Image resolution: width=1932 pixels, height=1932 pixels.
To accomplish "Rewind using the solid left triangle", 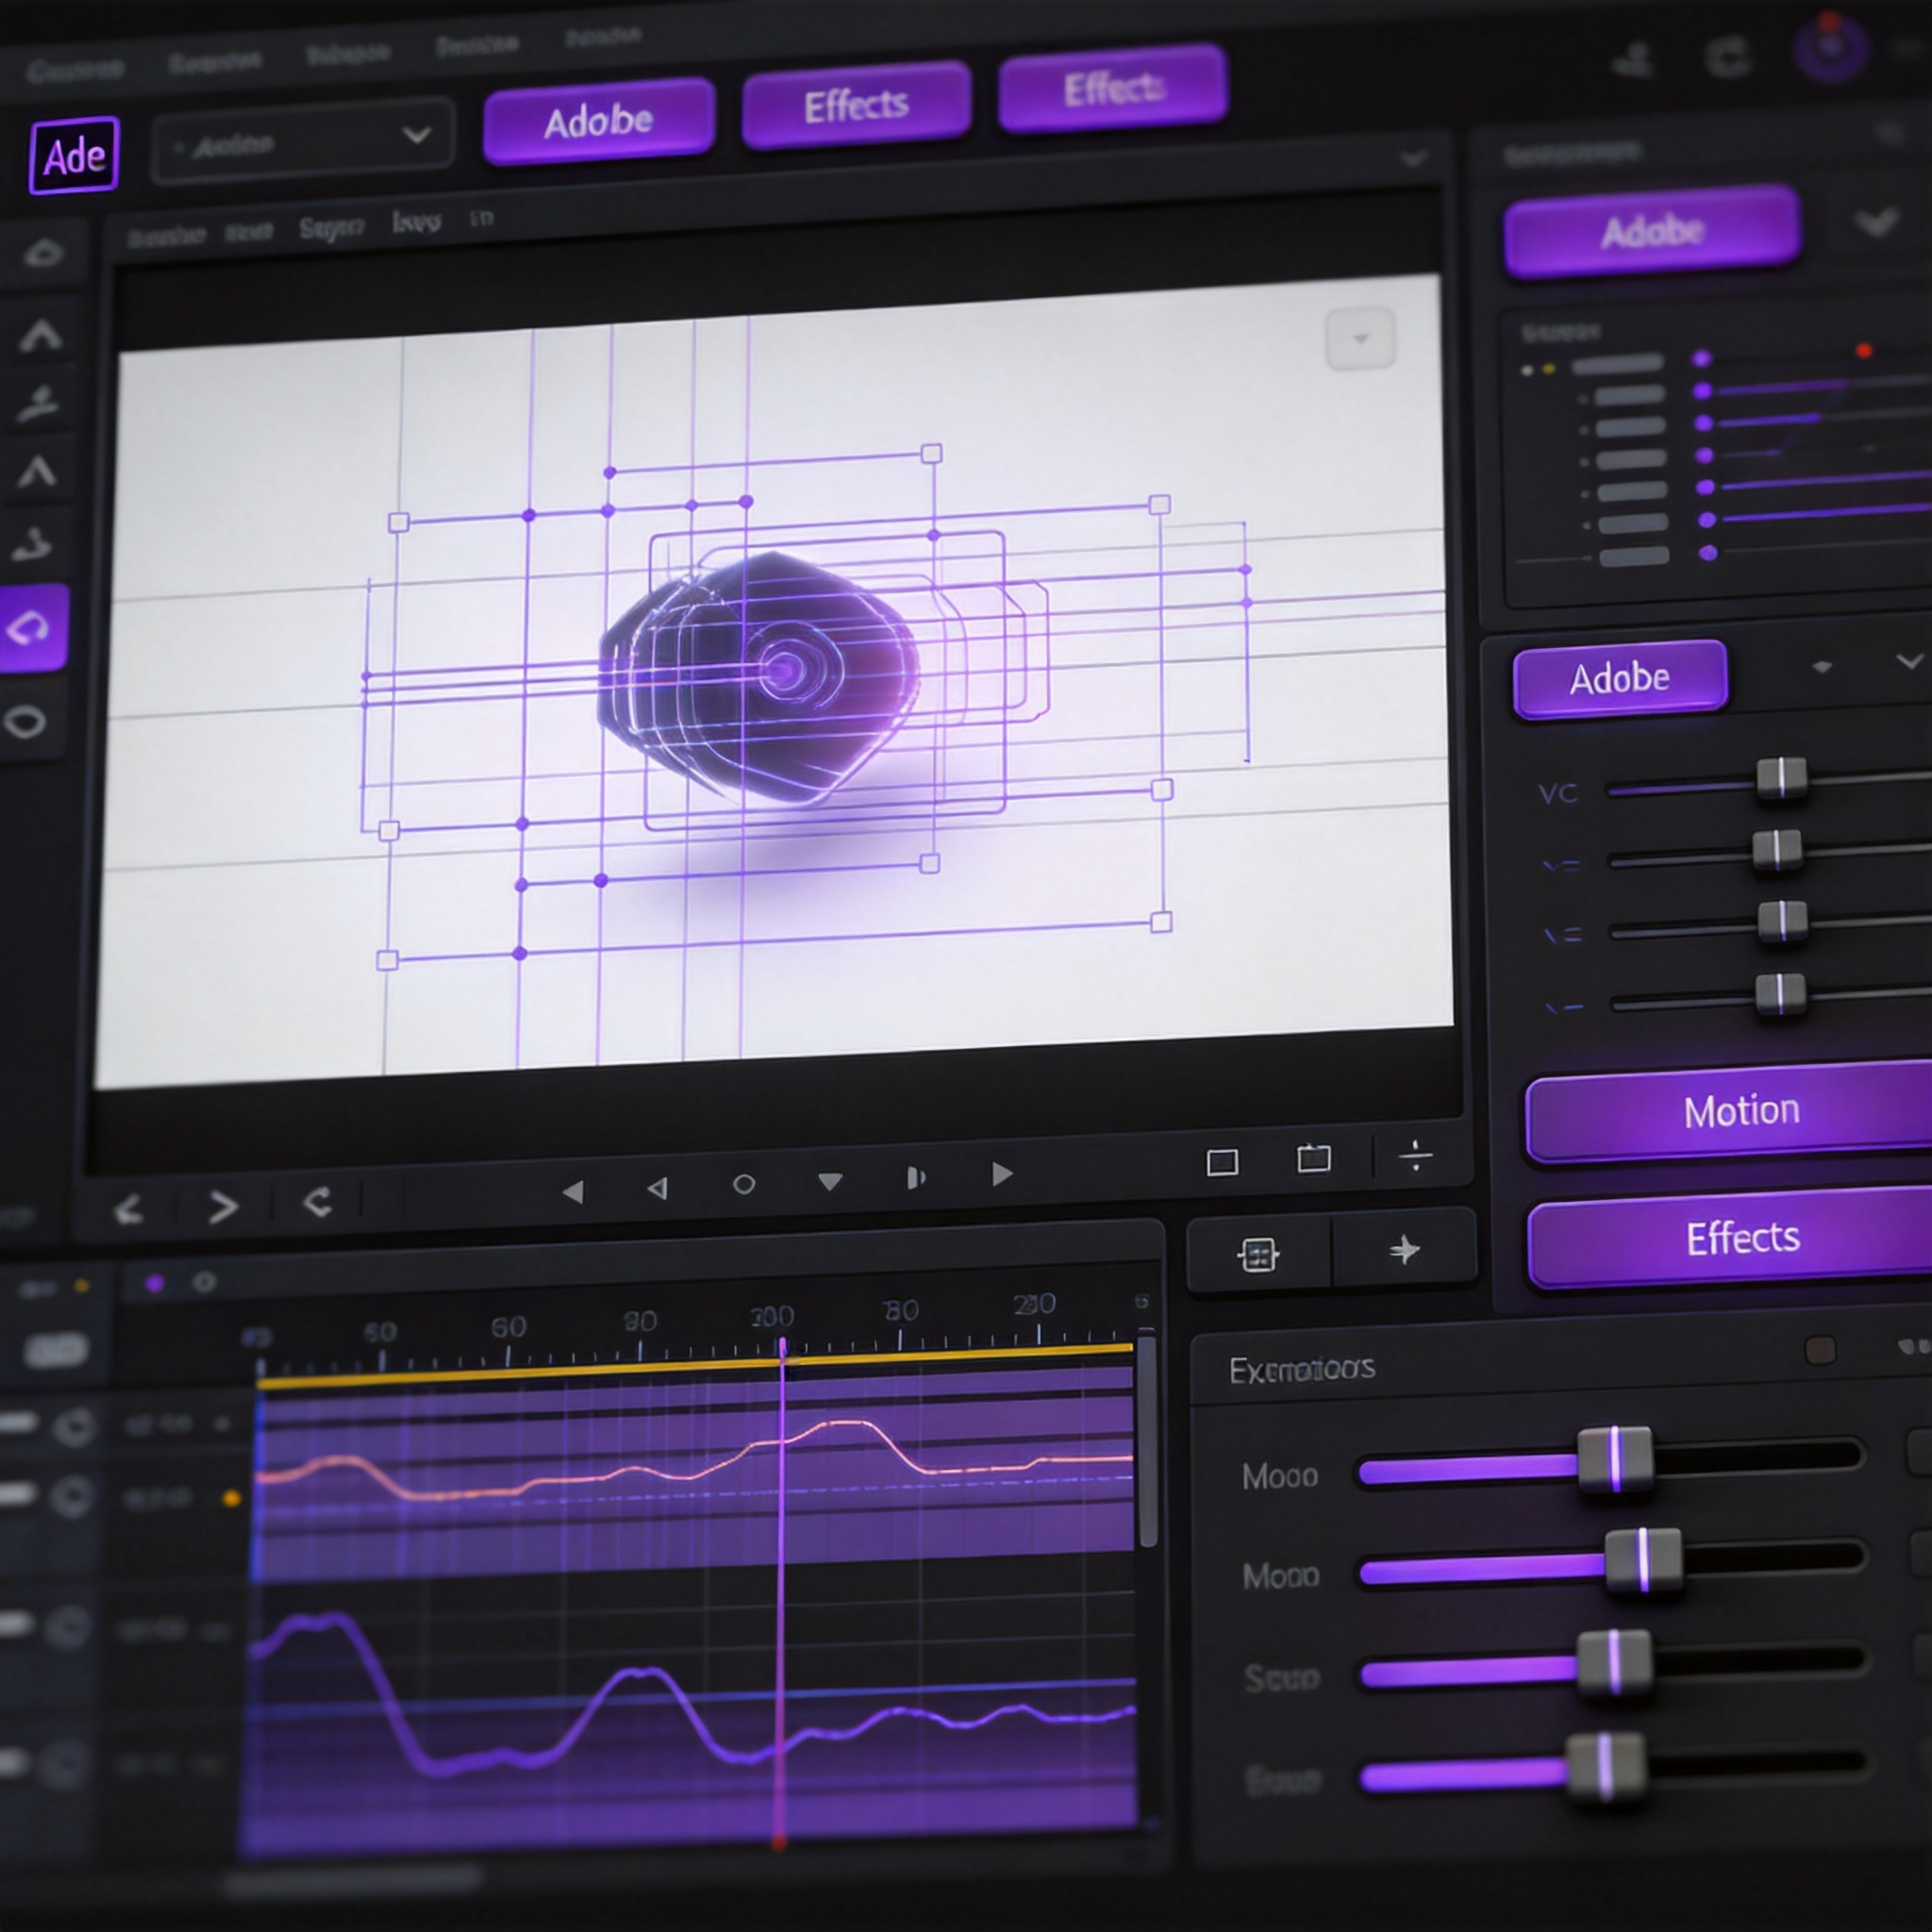I will [573, 1191].
